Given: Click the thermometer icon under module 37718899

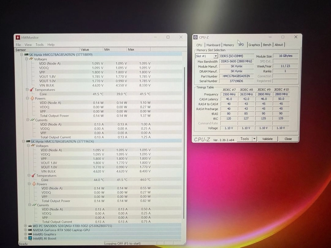Looking at the screenshot, I should pos(32,89).
